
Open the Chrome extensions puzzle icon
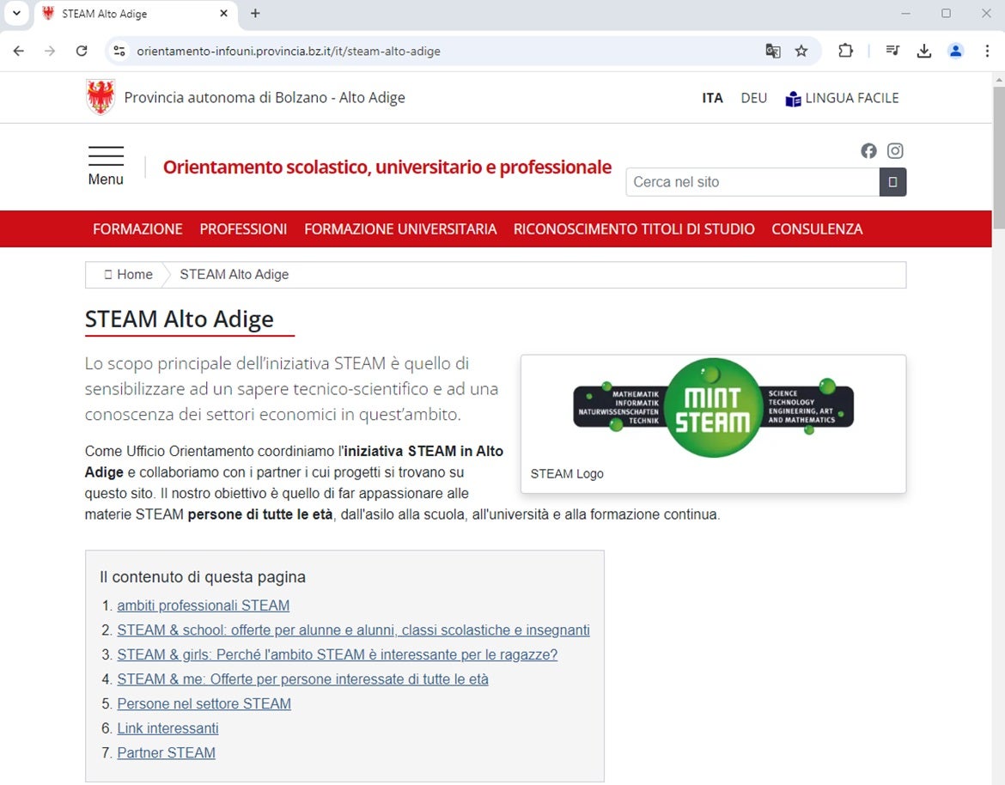[846, 51]
